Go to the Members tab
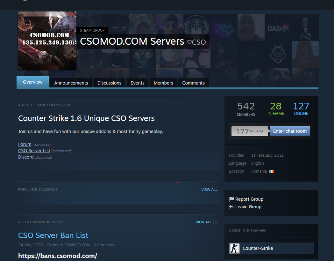 (163, 83)
